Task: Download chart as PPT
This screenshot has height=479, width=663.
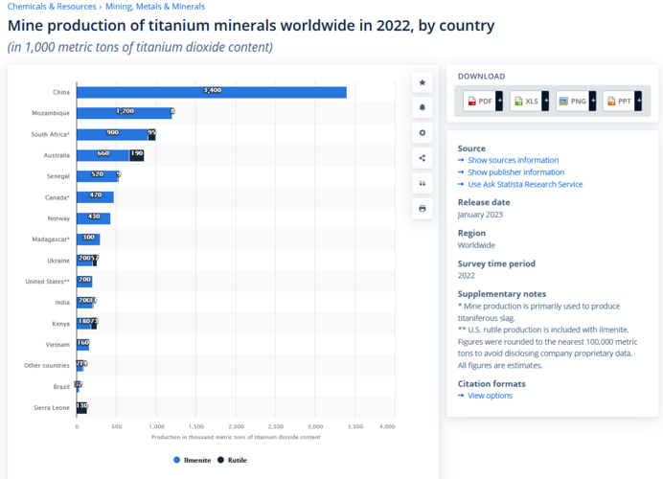Action: coord(619,101)
